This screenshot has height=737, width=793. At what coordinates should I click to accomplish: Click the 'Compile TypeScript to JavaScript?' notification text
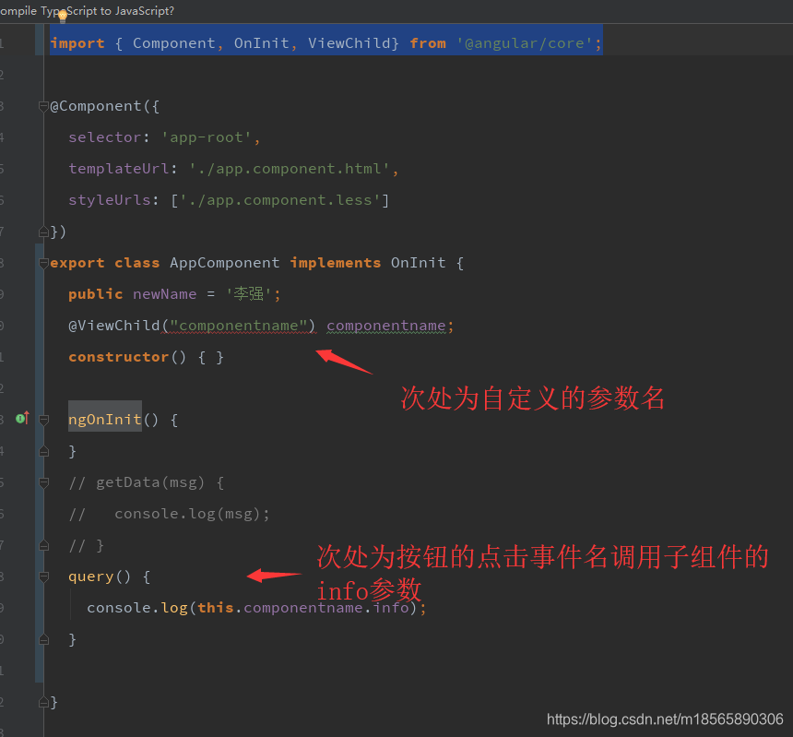[87, 11]
